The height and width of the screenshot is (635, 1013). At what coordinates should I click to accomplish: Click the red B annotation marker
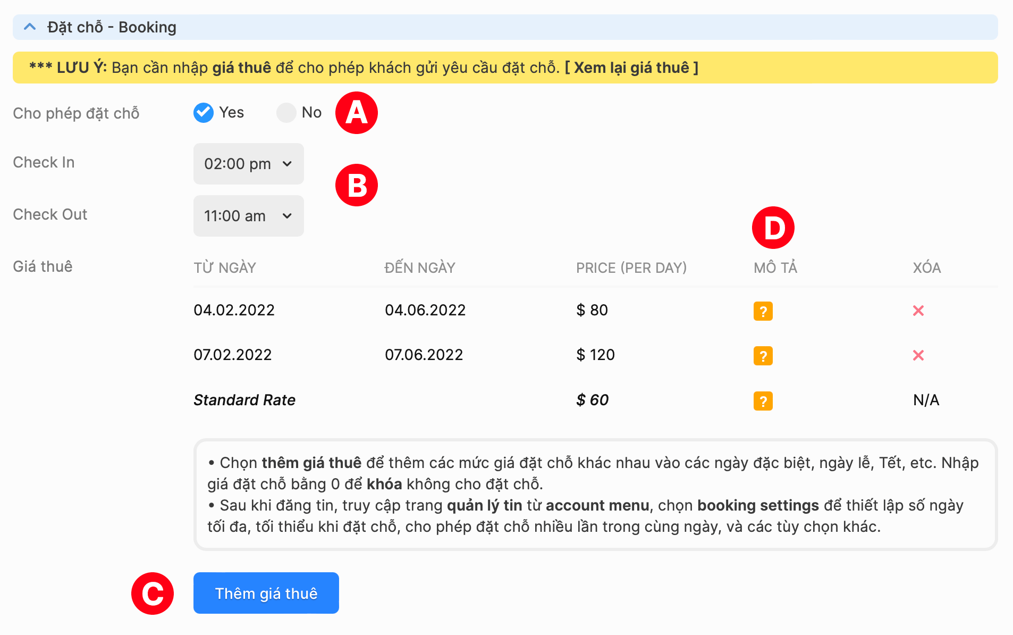[356, 185]
